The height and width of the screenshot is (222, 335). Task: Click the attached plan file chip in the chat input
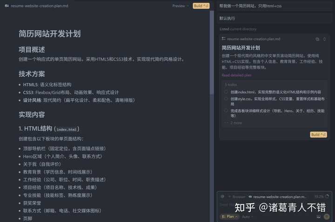pyautogui.click(x=277, y=196)
